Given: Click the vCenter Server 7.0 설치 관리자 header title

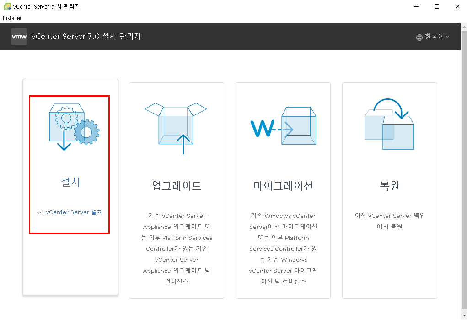Looking at the screenshot, I should pyautogui.click(x=86, y=36).
